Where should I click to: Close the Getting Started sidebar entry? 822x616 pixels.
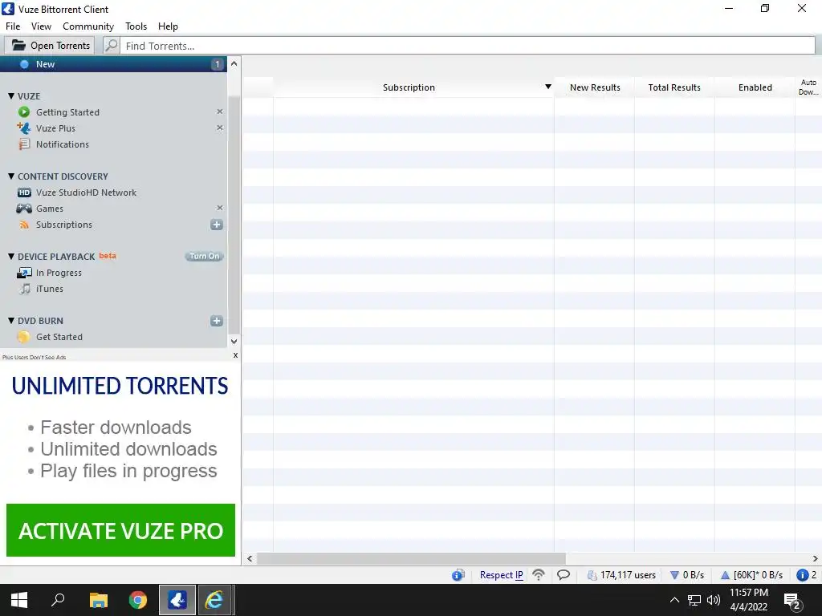[220, 111]
